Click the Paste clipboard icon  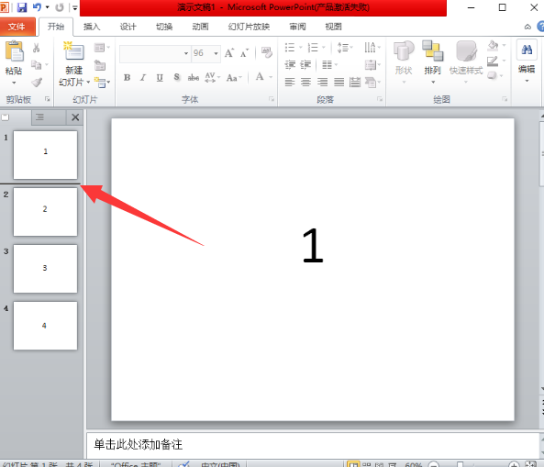click(15, 51)
